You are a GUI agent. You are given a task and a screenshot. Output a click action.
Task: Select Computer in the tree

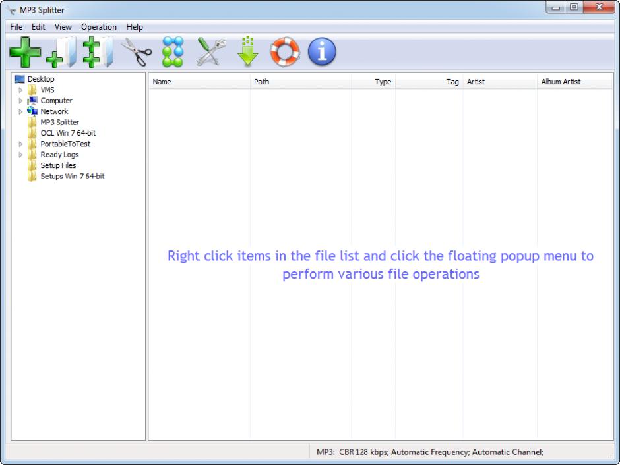point(56,101)
